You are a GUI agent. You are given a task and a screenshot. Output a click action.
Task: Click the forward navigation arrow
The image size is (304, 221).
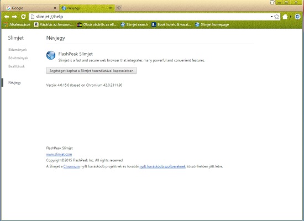[x=14, y=17]
